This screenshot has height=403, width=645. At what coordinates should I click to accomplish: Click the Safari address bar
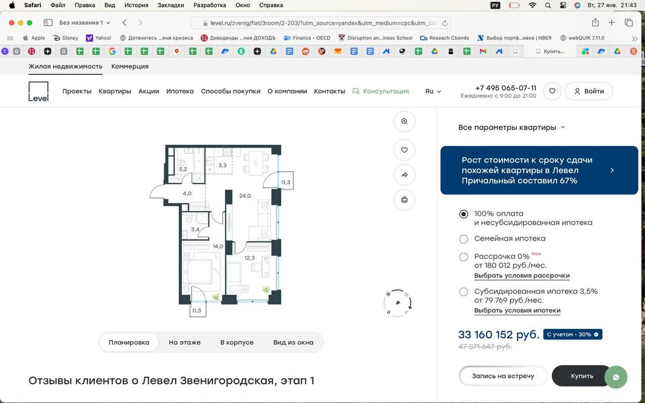321,23
